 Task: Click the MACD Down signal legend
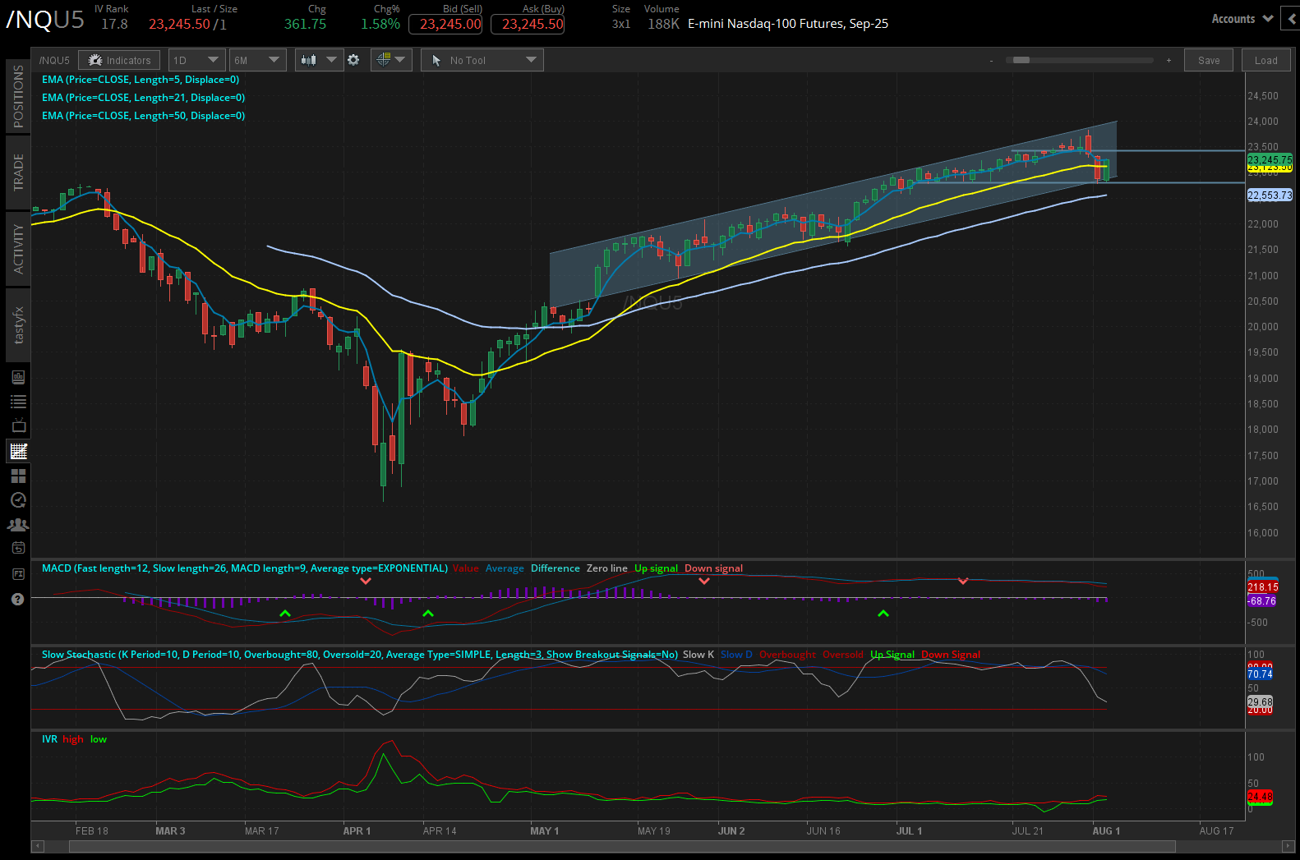pos(713,568)
